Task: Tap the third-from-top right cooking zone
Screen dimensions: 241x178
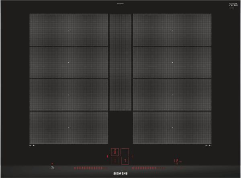Action: point(172,95)
